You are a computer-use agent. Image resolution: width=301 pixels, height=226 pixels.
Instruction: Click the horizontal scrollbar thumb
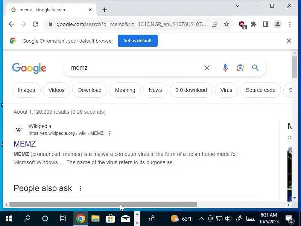(103, 205)
